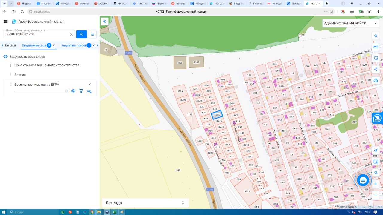Click parcel labeled :1103 on the map
The width and height of the screenshot is (383, 215).
[x=196, y=62]
